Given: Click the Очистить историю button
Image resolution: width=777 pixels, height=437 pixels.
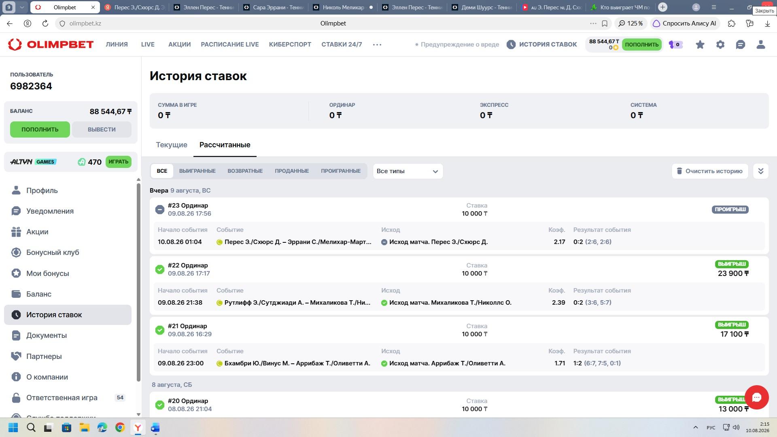Looking at the screenshot, I should click(x=710, y=171).
